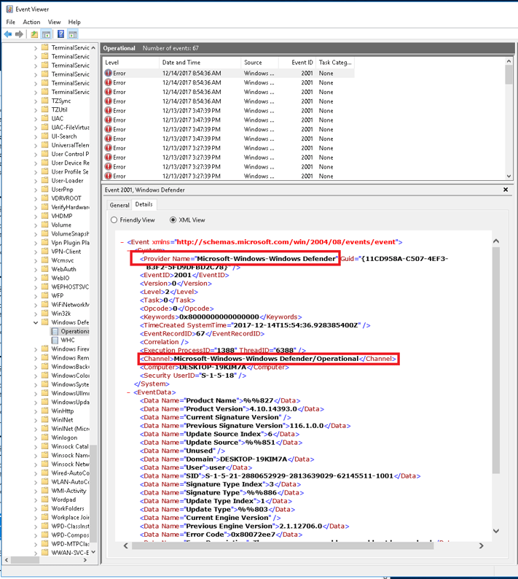Screen dimensions: 518x579
Task: Expand the TZSync tree node
Action: 35,101
